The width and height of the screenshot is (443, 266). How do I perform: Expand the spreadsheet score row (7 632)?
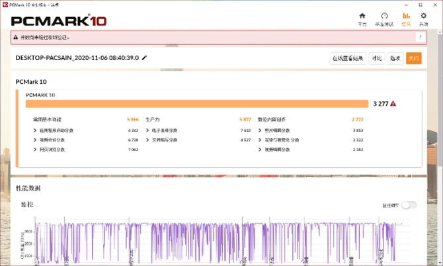tap(147, 131)
